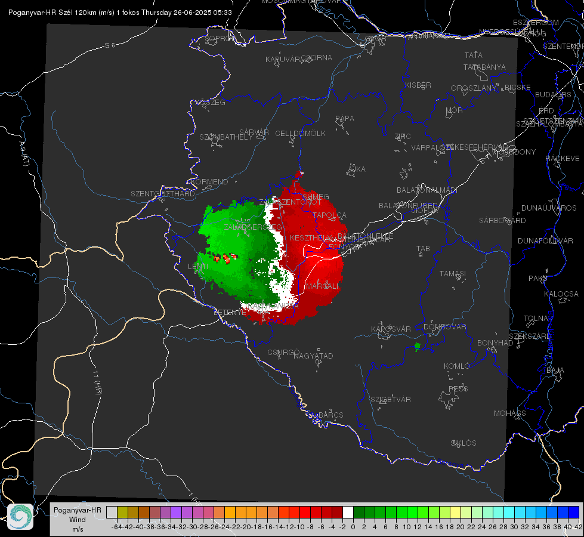
Task: Select olive legend swatch between -64 and -42
Action: pos(122,512)
